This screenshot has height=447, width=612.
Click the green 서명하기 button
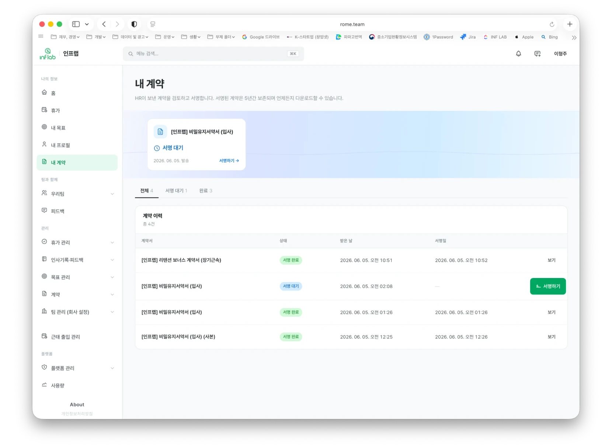coord(548,286)
